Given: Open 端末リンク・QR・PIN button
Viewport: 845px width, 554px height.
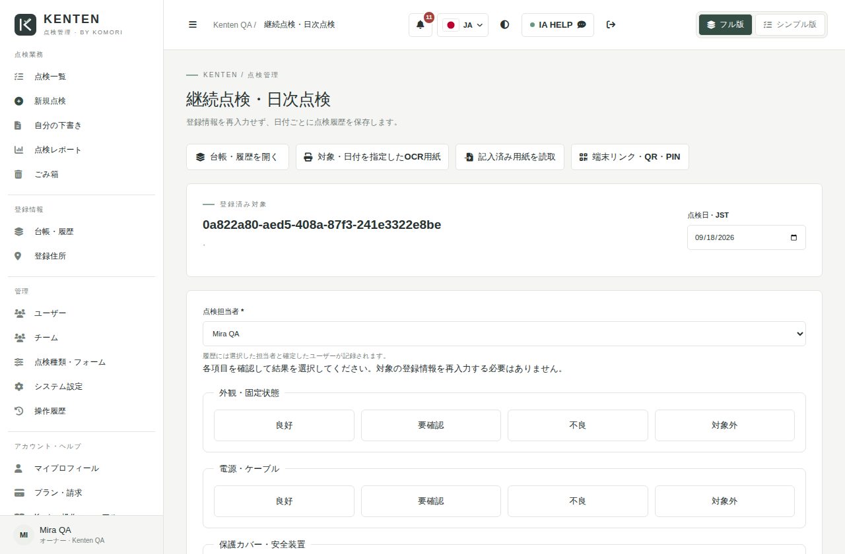Looking at the screenshot, I should (x=630, y=157).
